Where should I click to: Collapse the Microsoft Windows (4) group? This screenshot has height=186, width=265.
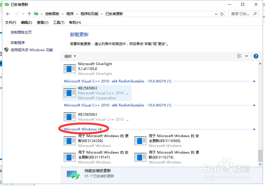[254, 129]
